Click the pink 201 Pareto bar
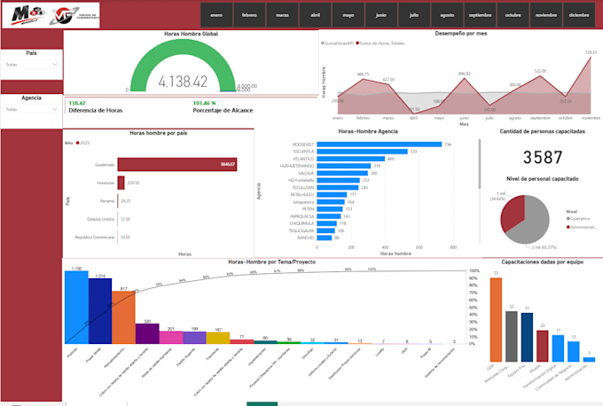The image size is (603, 406). pyautogui.click(x=171, y=338)
